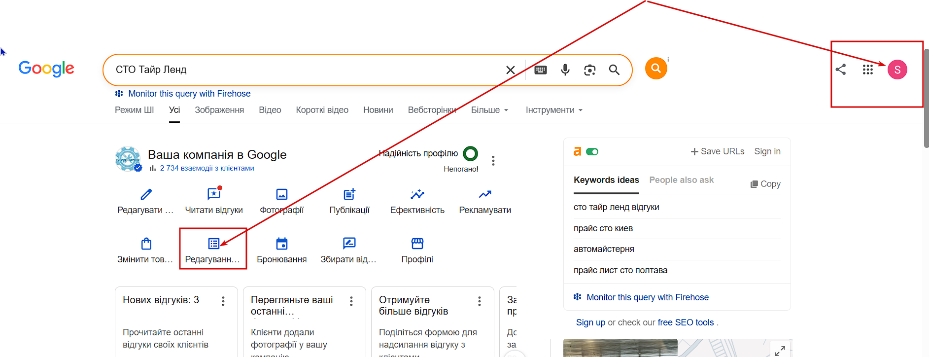Image resolution: width=929 pixels, height=357 pixels.
Task: Click the green profile strength ring
Action: click(471, 154)
